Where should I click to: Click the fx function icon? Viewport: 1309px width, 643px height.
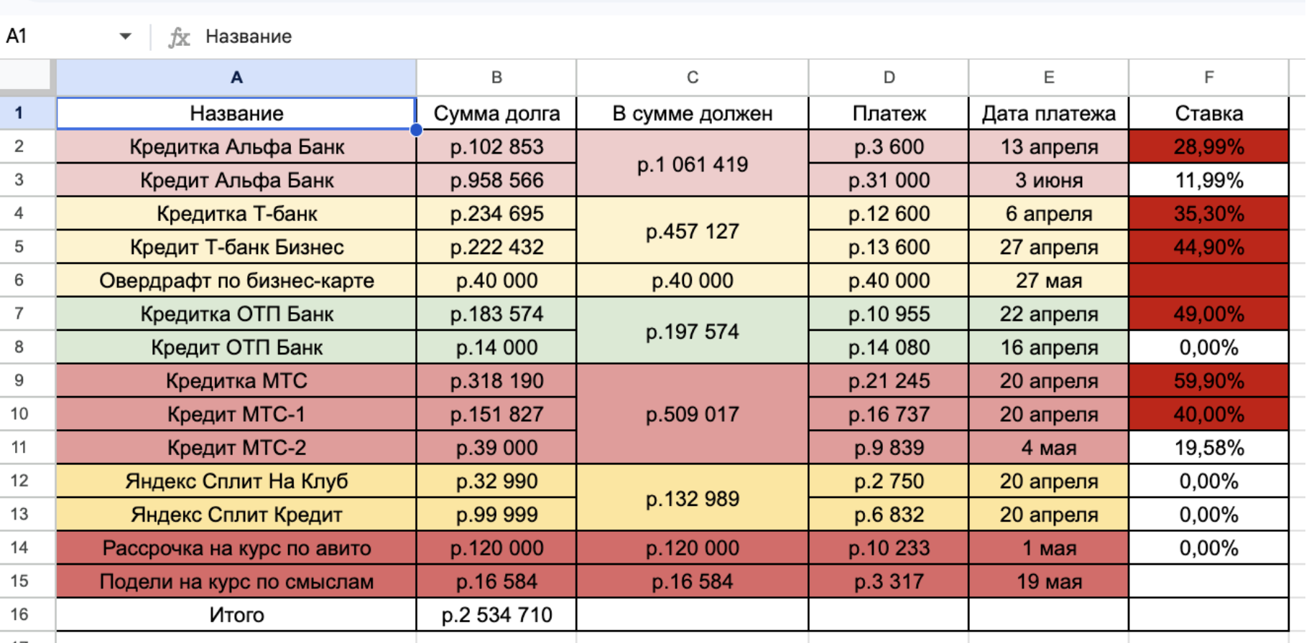[179, 37]
